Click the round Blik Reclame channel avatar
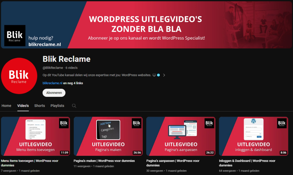Viewport: 293px width, 175px height. pos(19,76)
